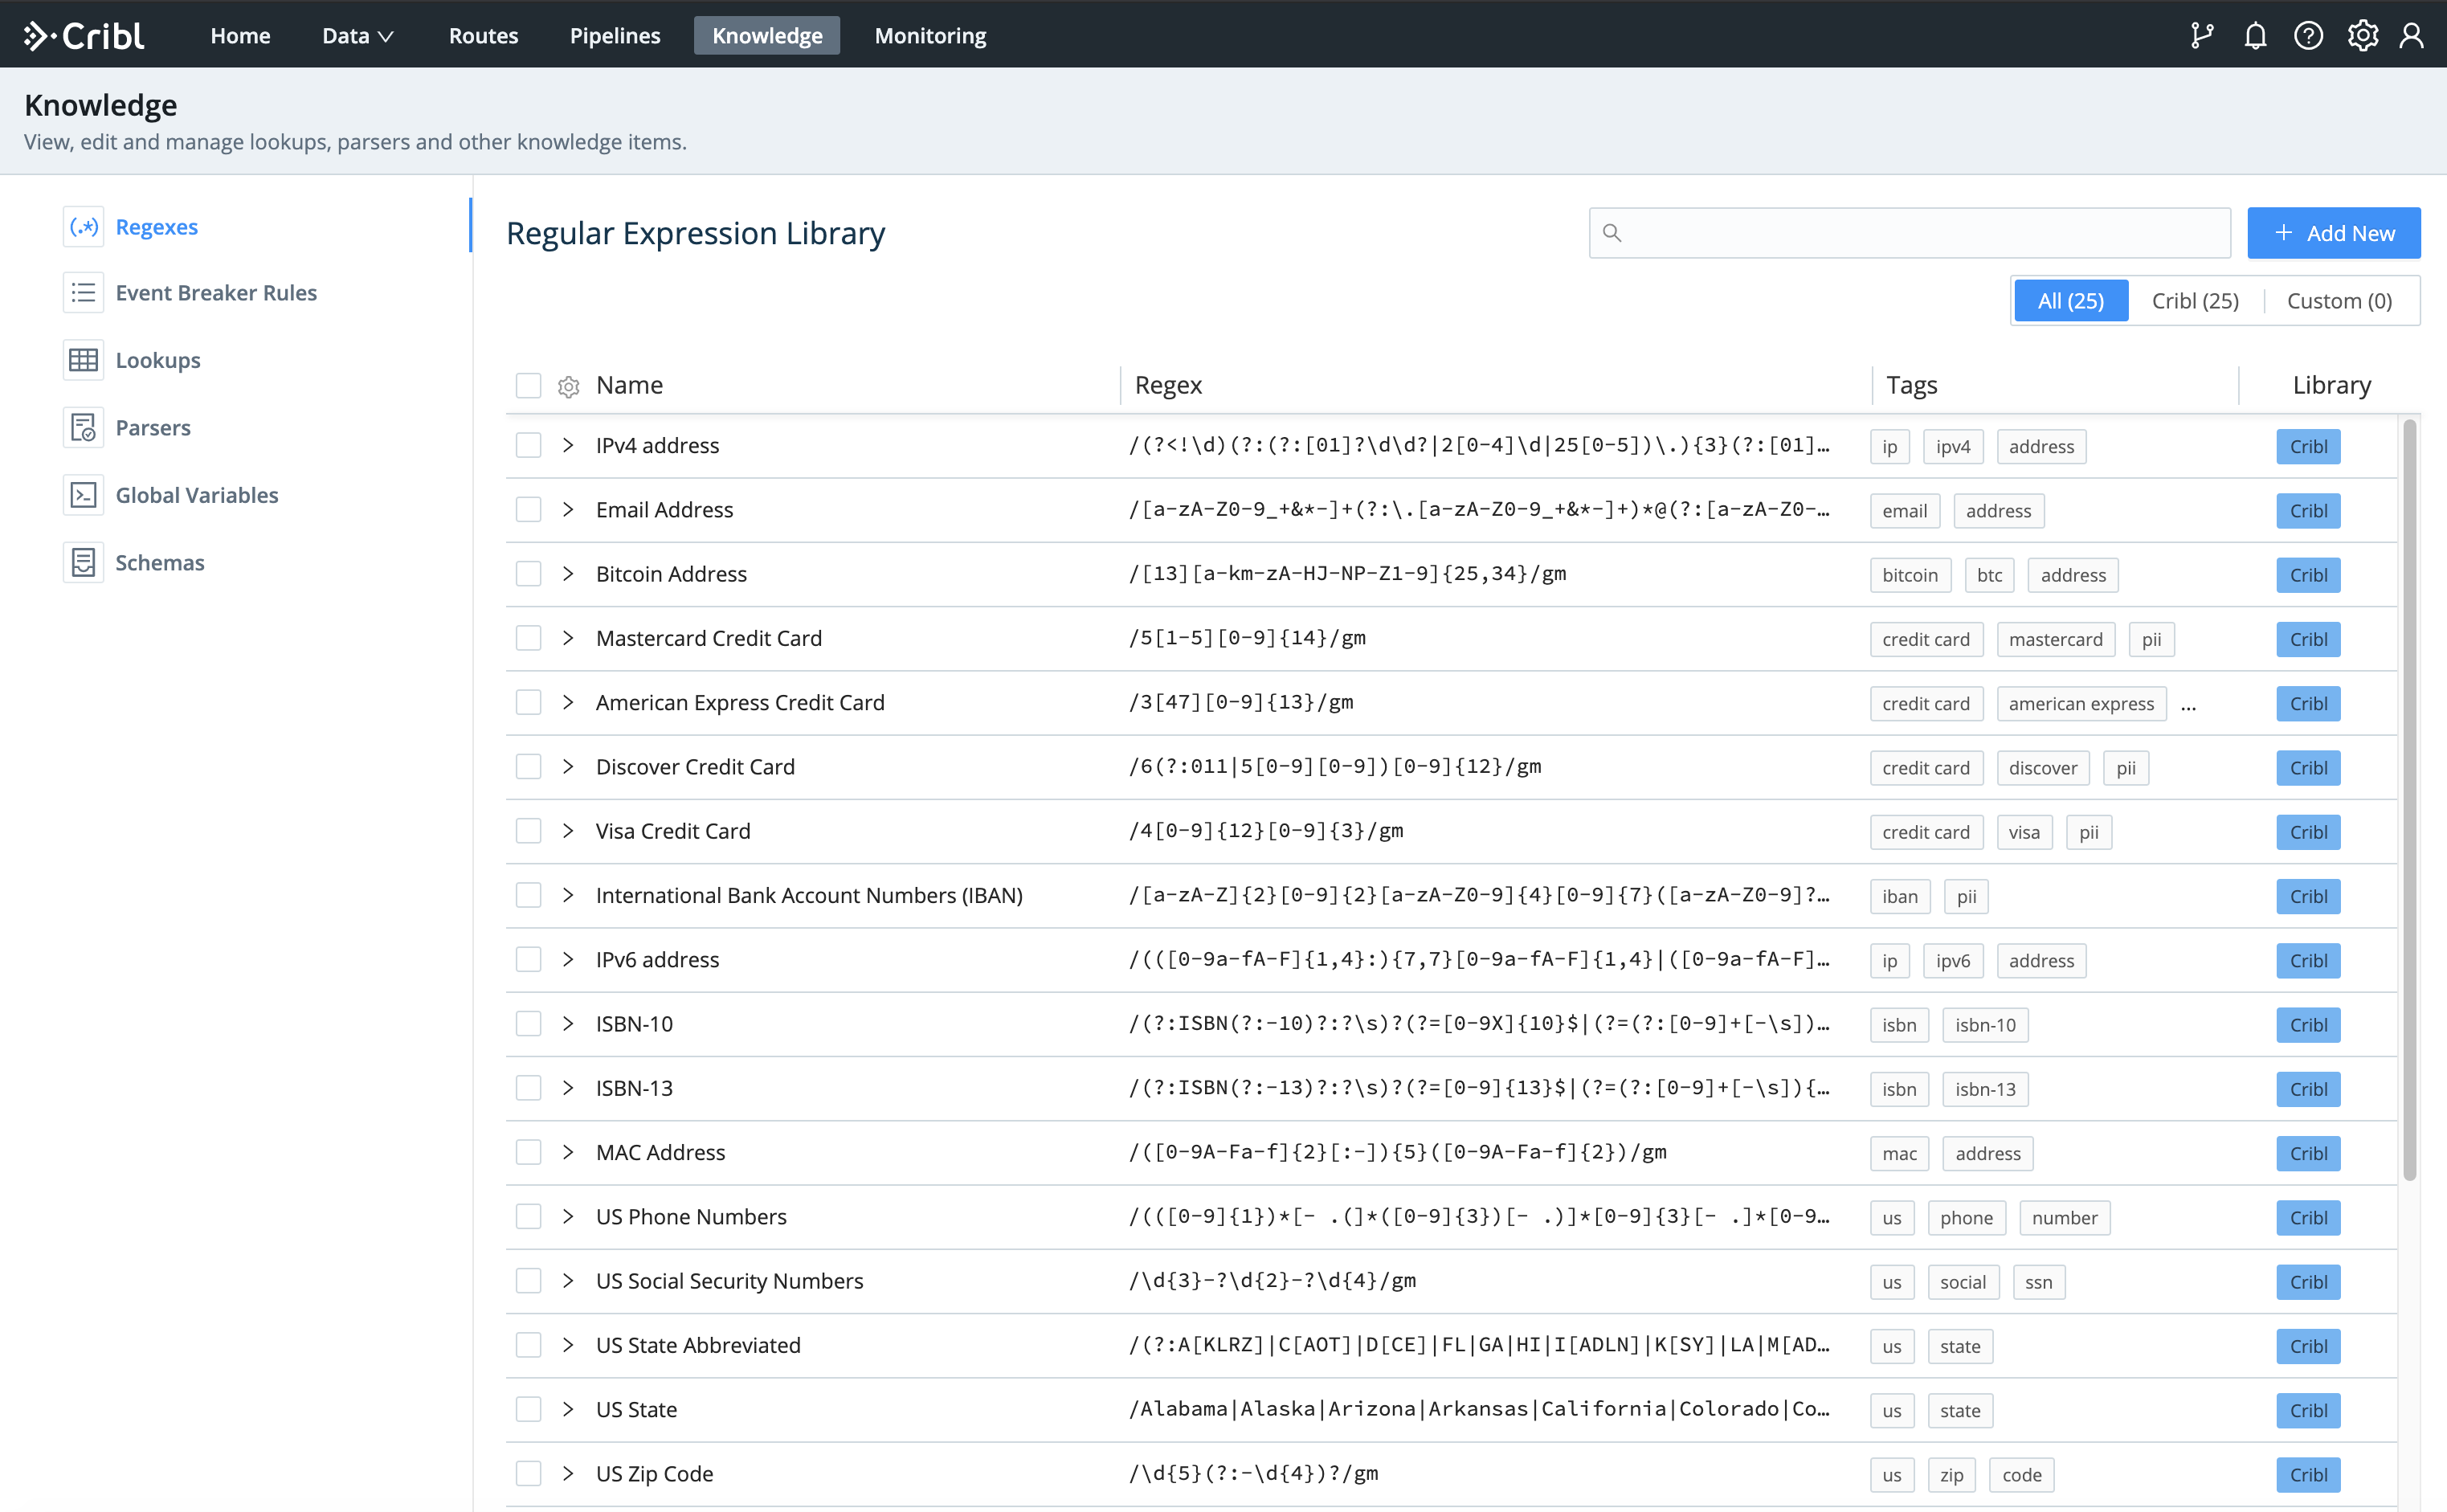
Task: Open the Routes menu
Action: point(483,36)
